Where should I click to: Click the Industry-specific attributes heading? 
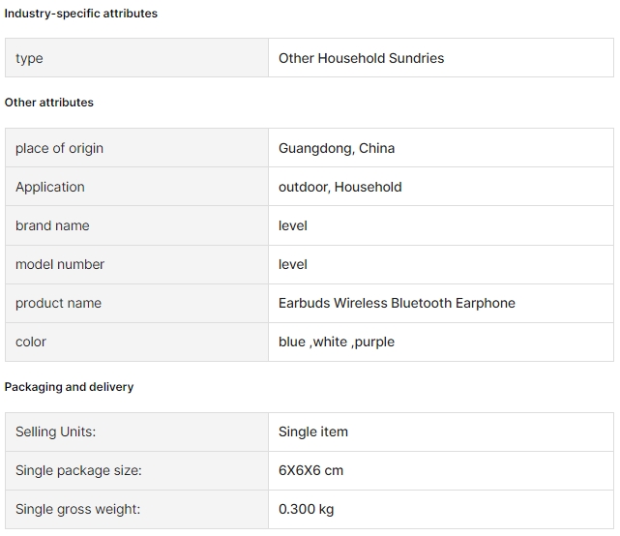point(80,14)
